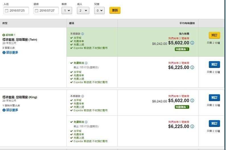Click info icon next to King 不得退款
Image resolution: width=226 pixels, height=150 pixels.
(83, 96)
